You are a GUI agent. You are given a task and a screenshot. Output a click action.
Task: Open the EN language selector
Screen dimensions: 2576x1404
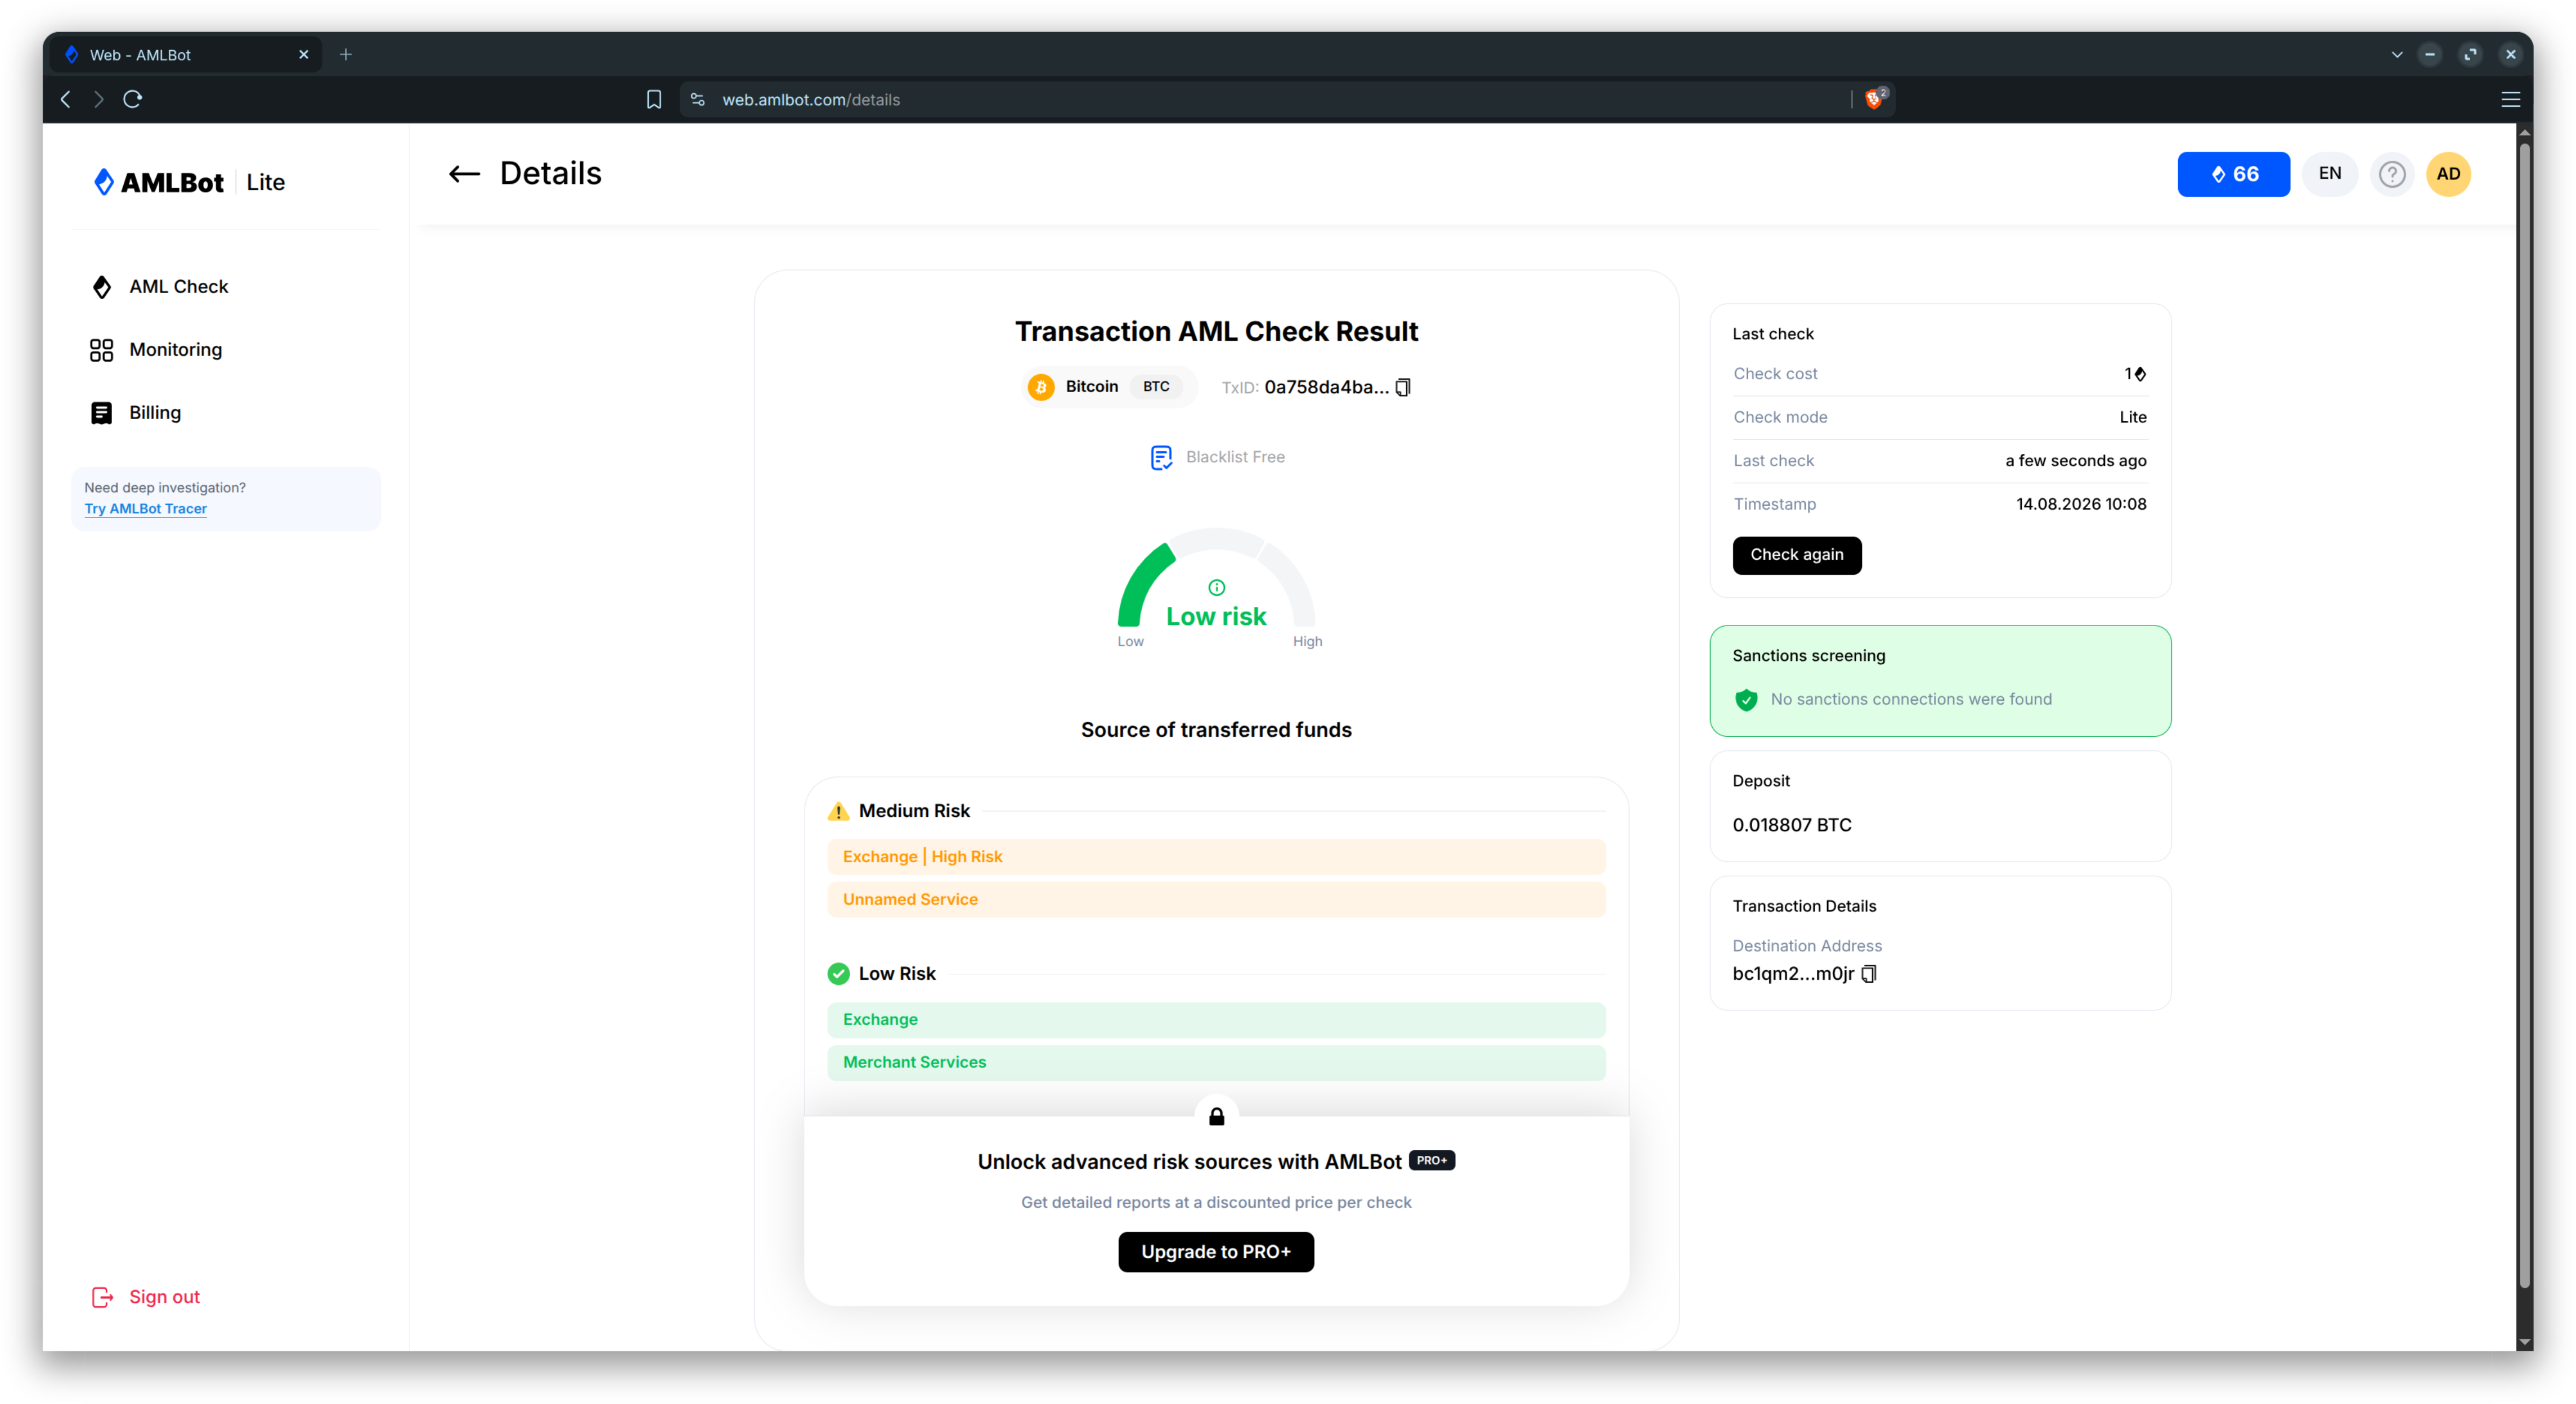coord(2330,174)
